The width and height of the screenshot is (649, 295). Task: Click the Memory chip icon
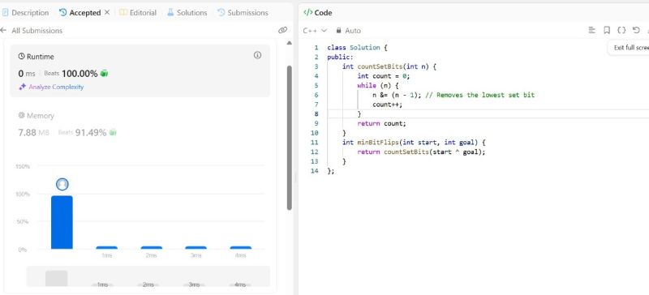pyautogui.click(x=22, y=115)
